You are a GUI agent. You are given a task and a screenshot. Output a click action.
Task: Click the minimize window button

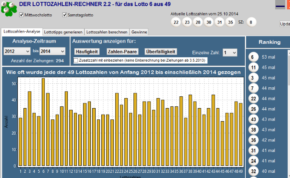pos(280,5)
